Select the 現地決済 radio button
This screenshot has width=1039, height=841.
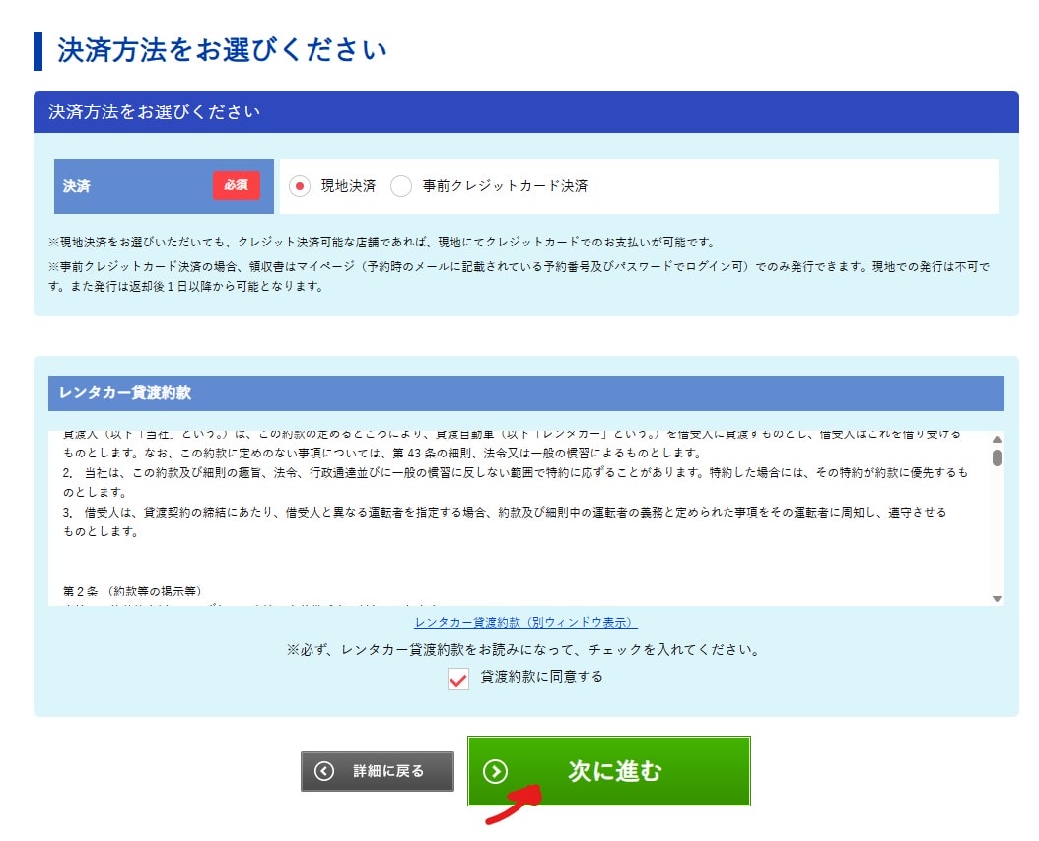pyautogui.click(x=300, y=186)
